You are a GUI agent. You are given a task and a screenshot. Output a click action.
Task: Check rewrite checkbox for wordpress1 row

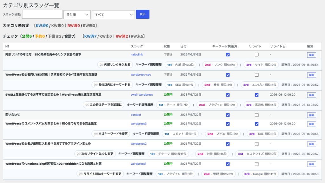pyautogui.click(x=256, y=164)
